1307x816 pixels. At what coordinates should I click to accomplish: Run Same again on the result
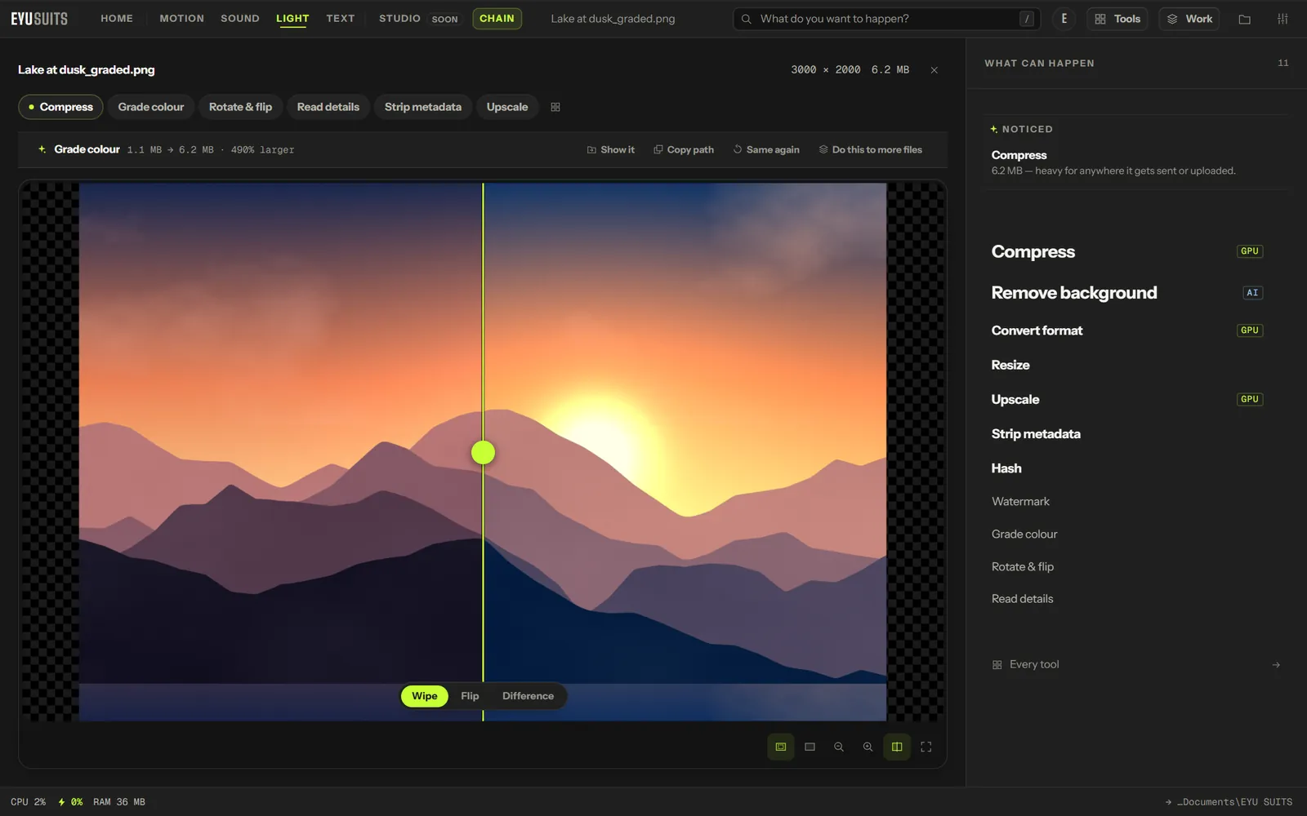[766, 150]
